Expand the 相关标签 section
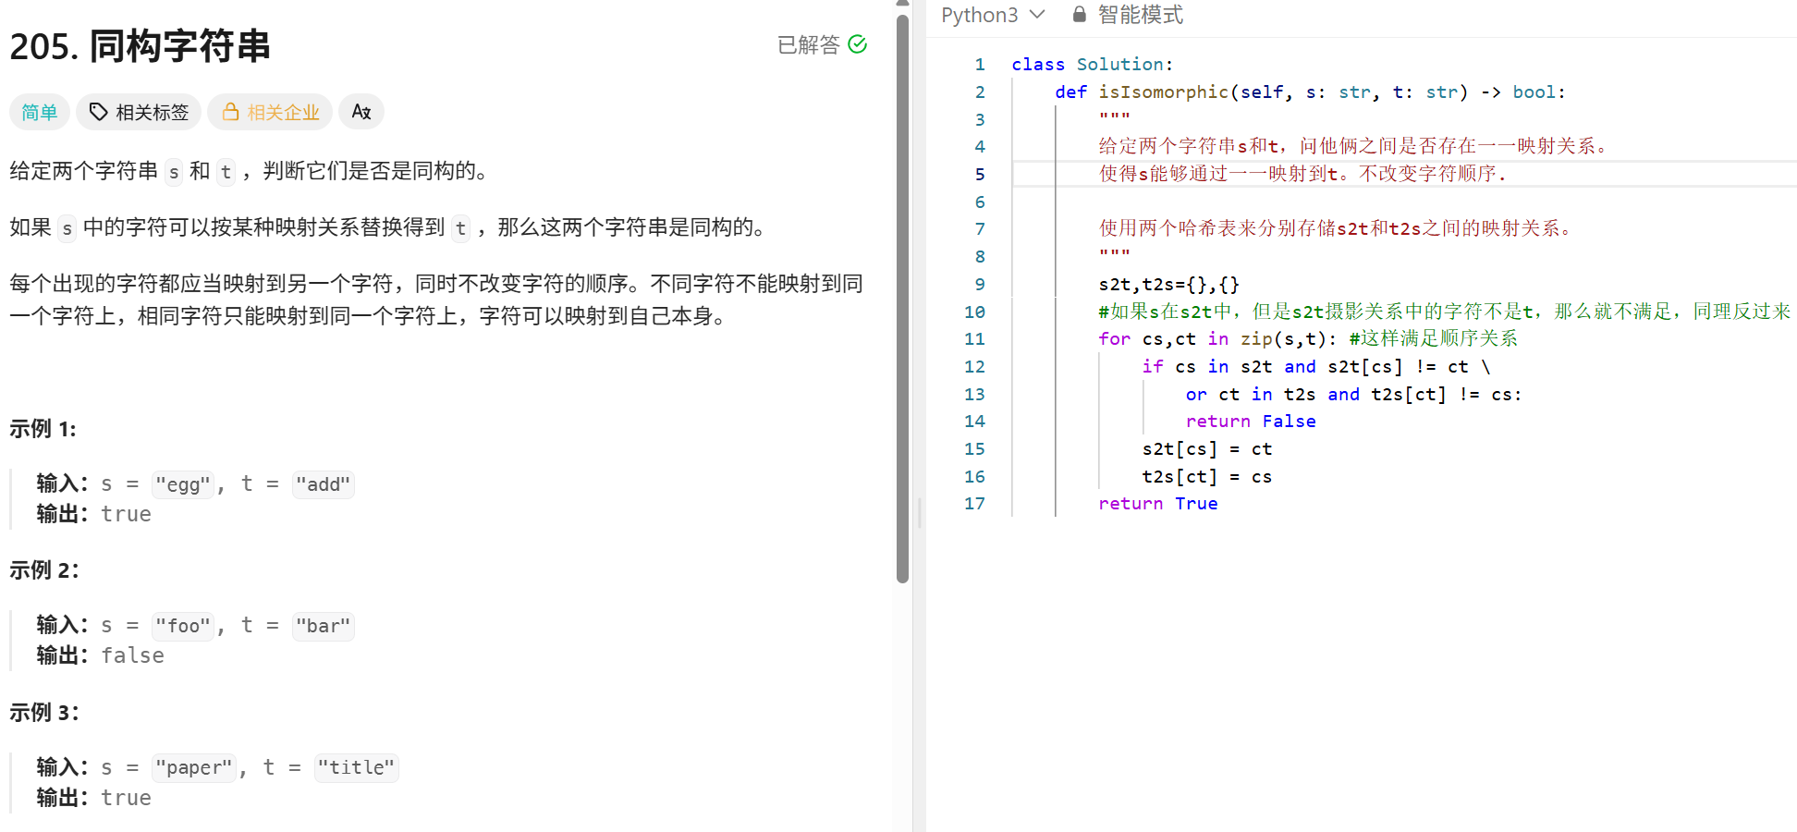 pyautogui.click(x=139, y=111)
